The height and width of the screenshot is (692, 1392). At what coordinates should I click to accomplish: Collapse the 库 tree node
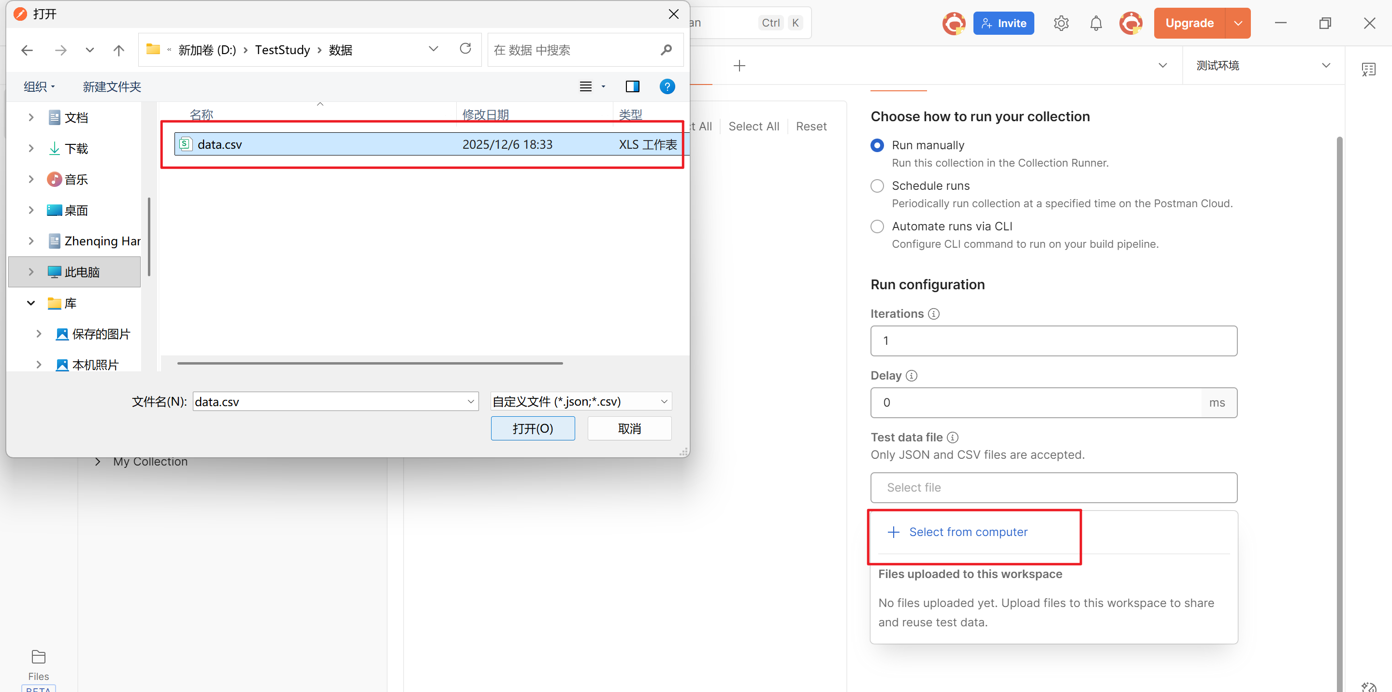(x=31, y=303)
